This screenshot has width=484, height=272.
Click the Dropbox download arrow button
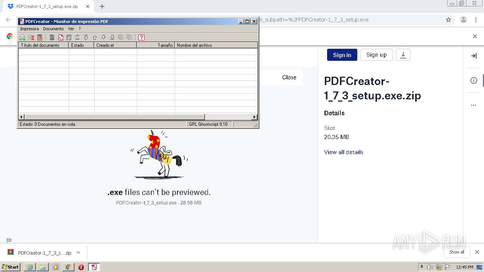tap(403, 55)
